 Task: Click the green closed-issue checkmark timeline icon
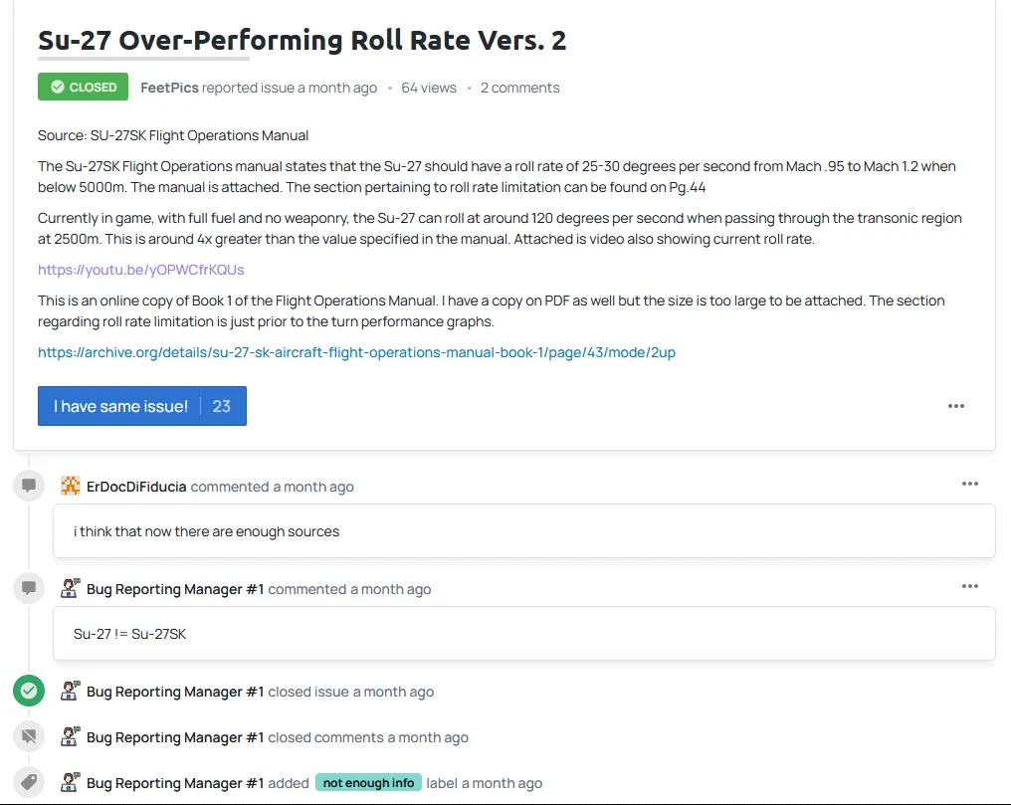pyautogui.click(x=29, y=691)
